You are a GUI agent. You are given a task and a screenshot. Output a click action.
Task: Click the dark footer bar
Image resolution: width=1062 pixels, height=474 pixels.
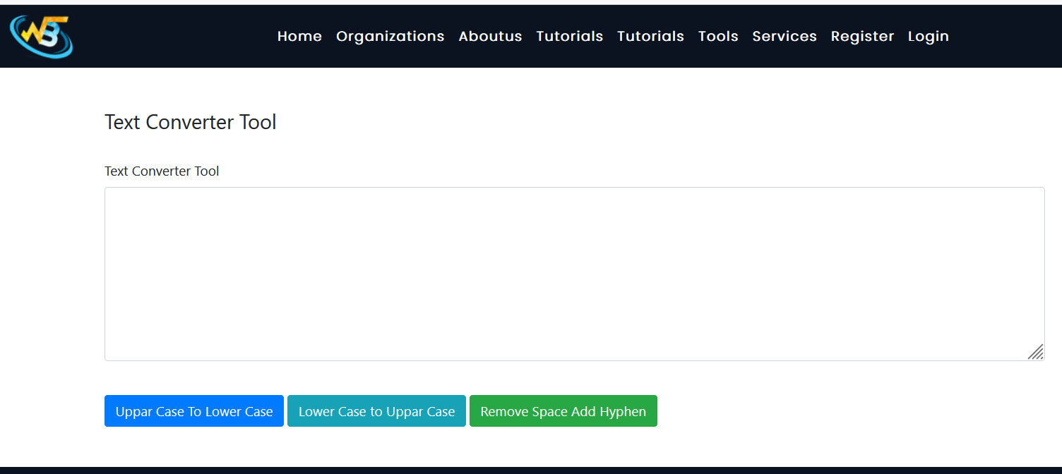tap(531, 470)
